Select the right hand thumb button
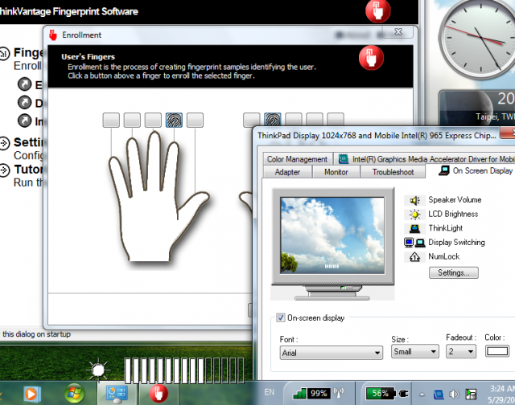This screenshot has height=405, width=515. pos(252,120)
